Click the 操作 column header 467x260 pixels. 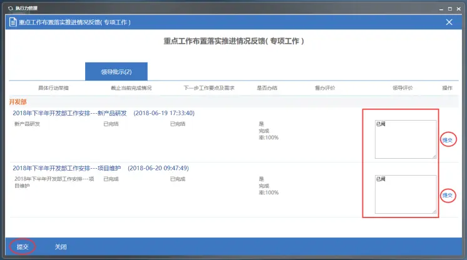point(447,87)
